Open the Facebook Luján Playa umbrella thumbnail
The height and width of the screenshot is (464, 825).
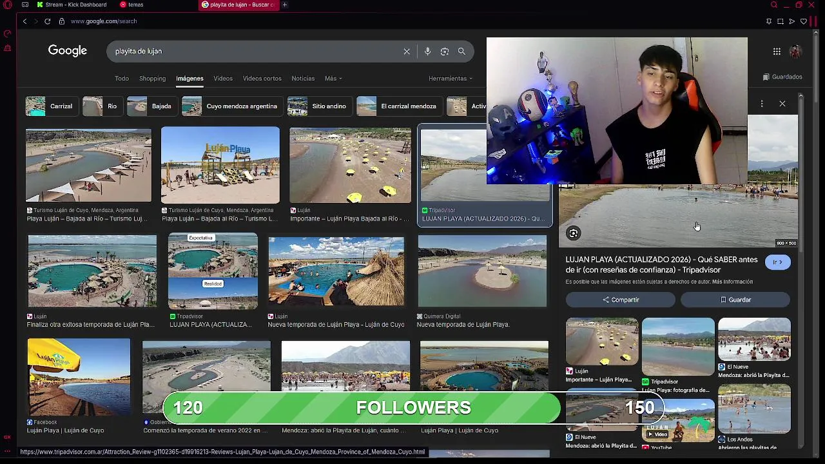[x=79, y=377]
